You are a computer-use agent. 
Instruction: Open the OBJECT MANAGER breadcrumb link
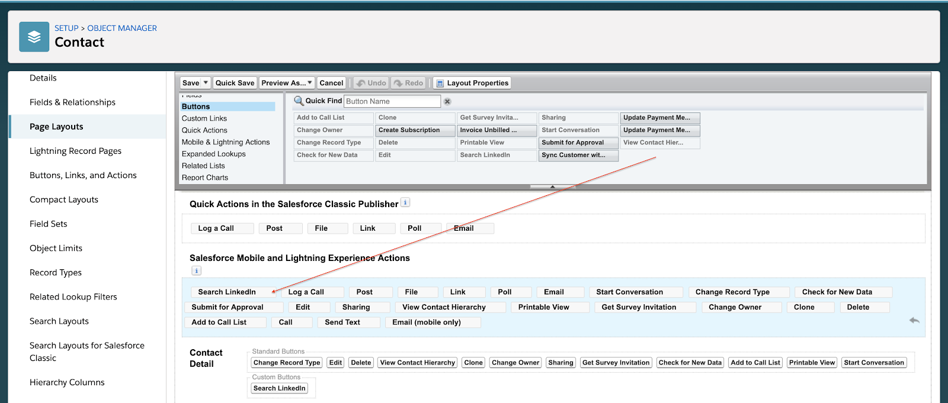click(122, 28)
